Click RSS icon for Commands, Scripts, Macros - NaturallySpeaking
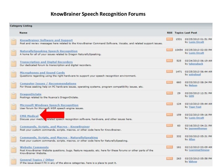223x167 pixels. click(170, 136)
